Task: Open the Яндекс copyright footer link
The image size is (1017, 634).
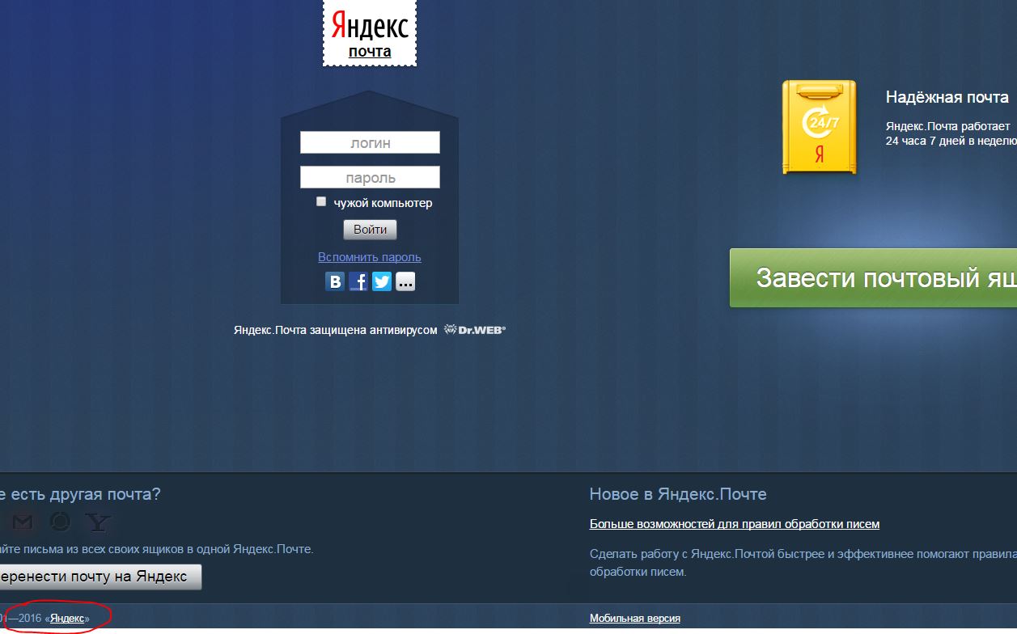Action: click(x=67, y=619)
